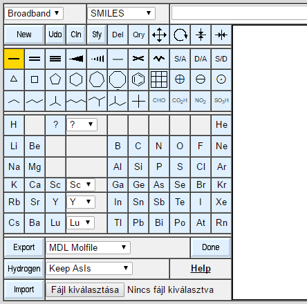Open the MDL Molfile export format dropdown

[88, 247]
